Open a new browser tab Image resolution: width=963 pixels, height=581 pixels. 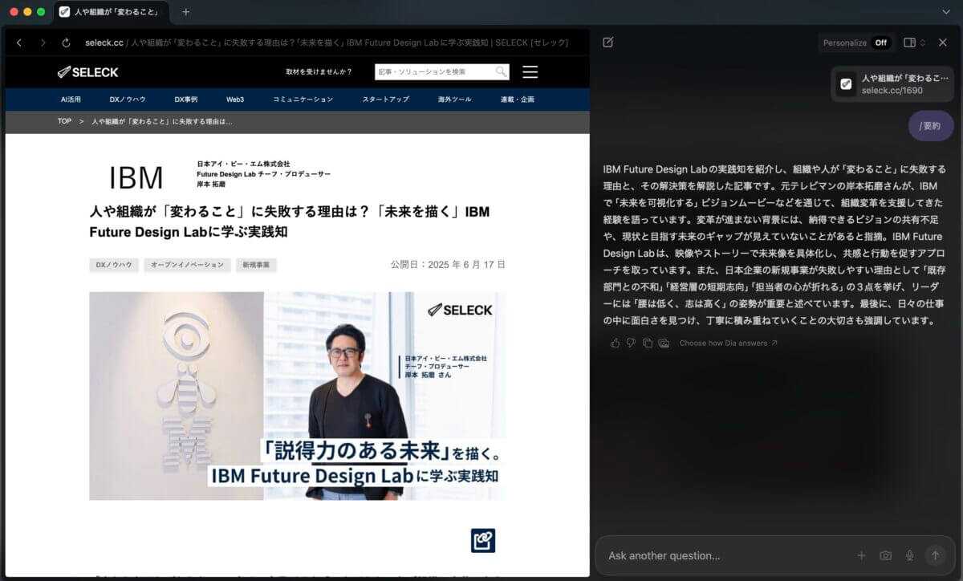tap(185, 12)
